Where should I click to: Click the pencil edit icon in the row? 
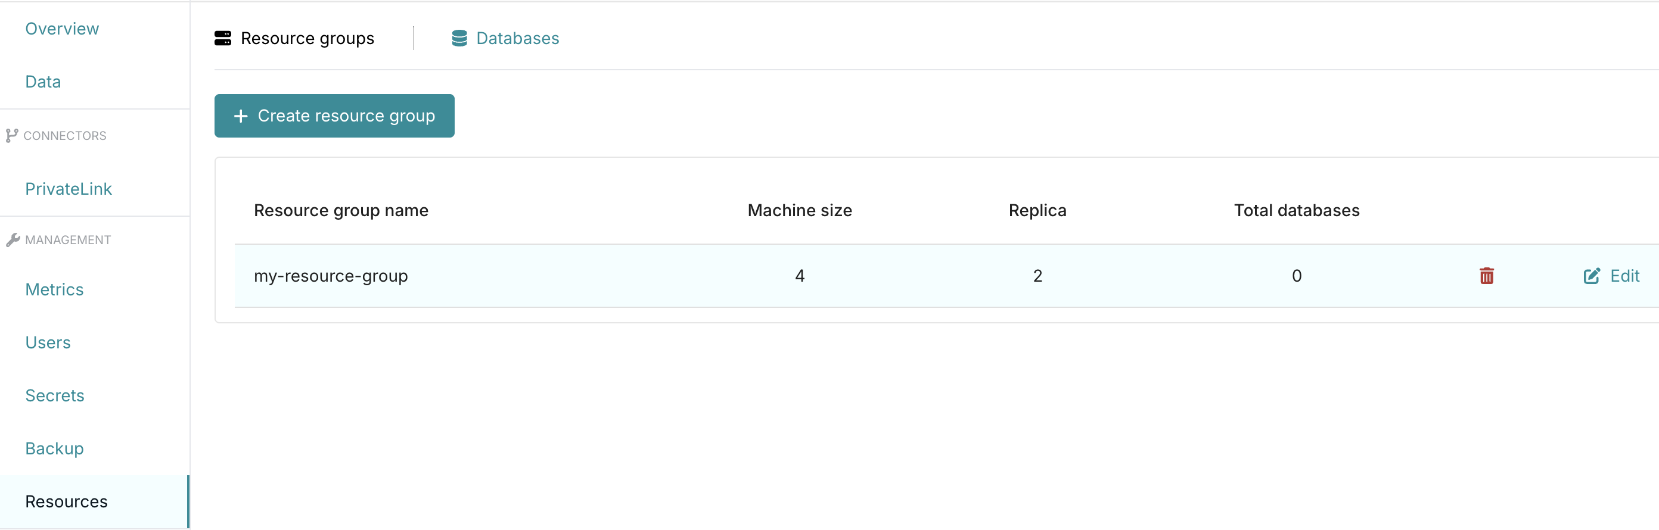[1592, 276]
